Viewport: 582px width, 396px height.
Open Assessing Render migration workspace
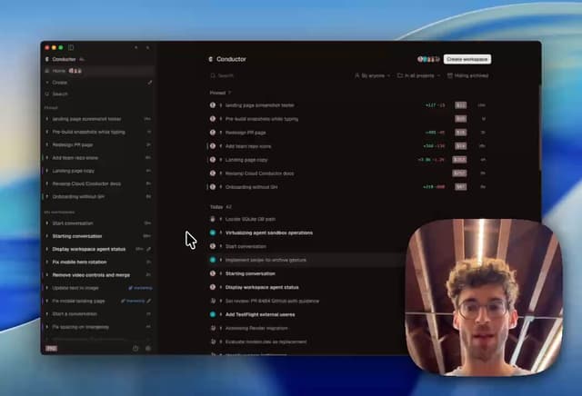point(306,328)
